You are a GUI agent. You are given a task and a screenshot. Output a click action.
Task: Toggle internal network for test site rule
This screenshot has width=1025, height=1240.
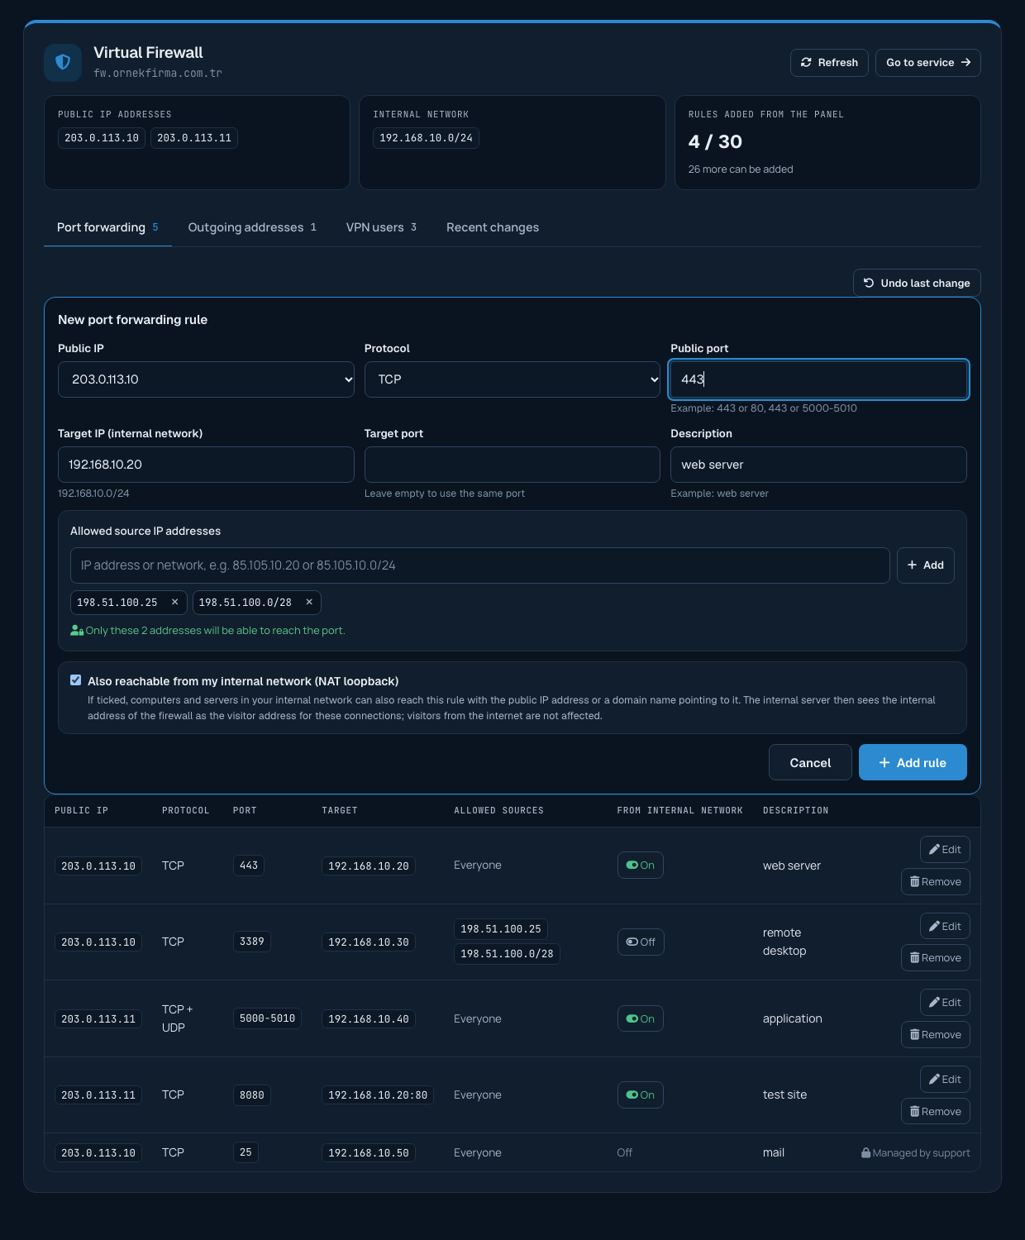[641, 1095]
